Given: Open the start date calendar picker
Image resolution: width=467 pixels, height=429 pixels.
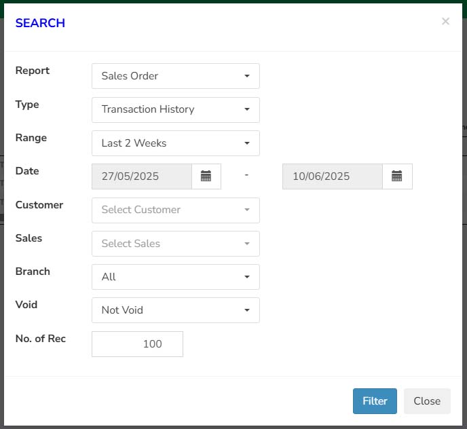Looking at the screenshot, I should click(206, 176).
